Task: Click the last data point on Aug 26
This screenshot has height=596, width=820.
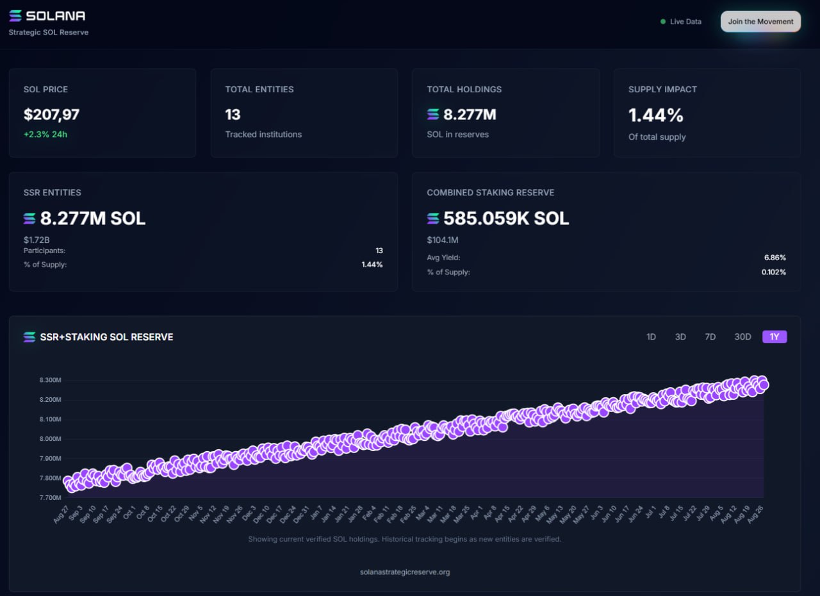Action: (x=763, y=385)
